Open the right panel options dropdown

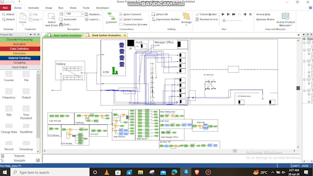(304, 35)
